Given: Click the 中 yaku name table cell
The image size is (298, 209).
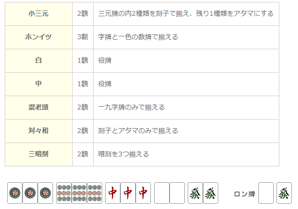Looking at the screenshot, I should 39,84.
